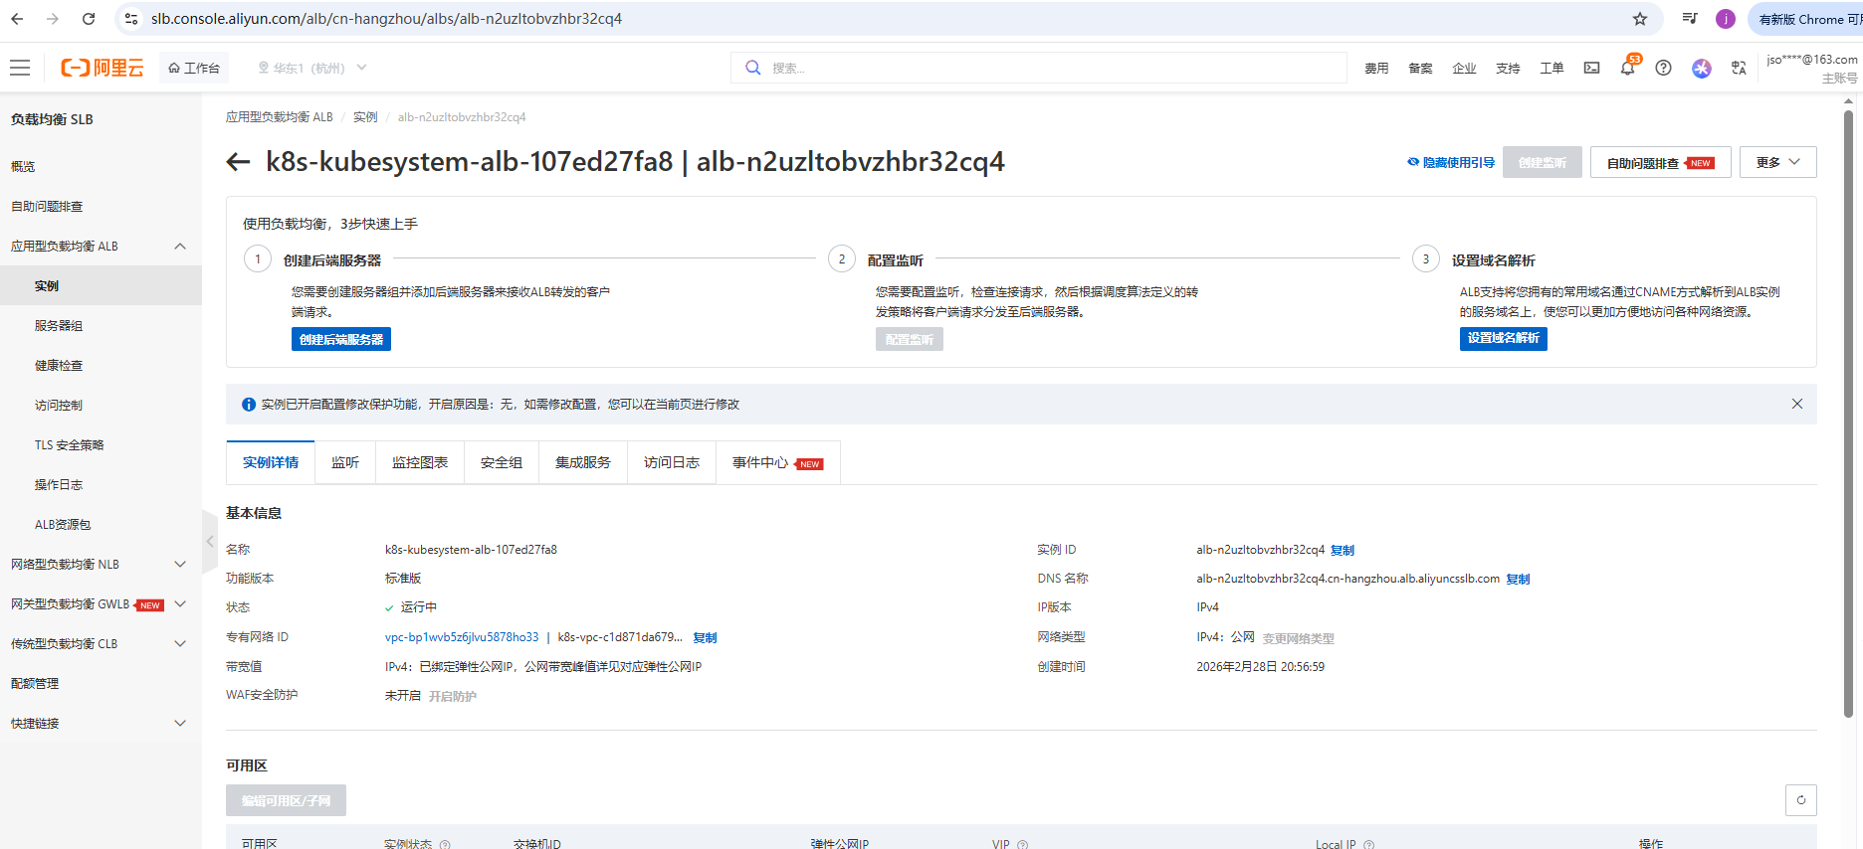Refresh the availability zone list
Image resolution: width=1863 pixels, height=849 pixels.
click(x=1800, y=800)
